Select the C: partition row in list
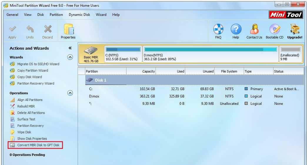This screenshot has width=307, height=165. pos(147,89)
